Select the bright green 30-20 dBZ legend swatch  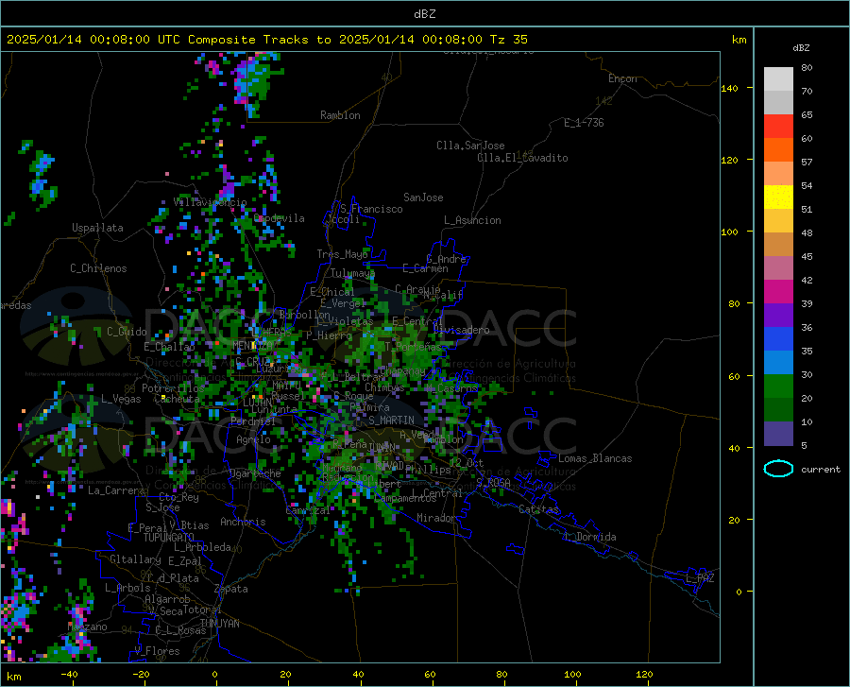(778, 386)
